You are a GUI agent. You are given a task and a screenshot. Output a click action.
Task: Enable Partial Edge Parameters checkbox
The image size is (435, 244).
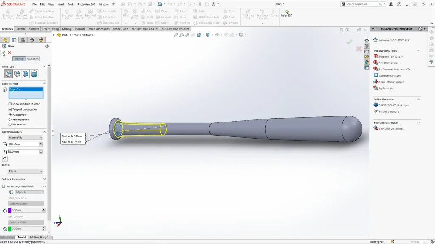click(4, 186)
